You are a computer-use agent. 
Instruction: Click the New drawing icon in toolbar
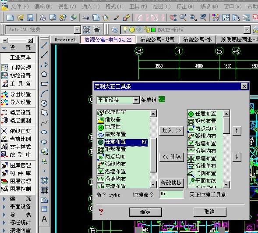(x=10, y=18)
